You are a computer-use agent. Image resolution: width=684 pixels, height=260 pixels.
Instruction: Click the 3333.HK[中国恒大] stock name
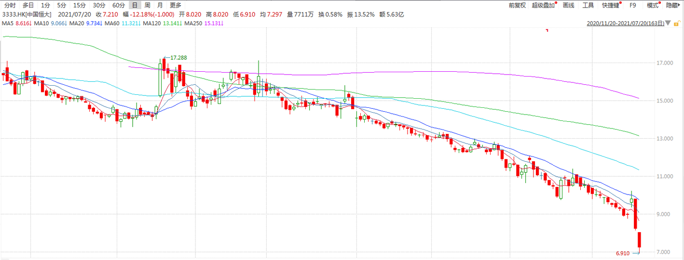[27, 14]
